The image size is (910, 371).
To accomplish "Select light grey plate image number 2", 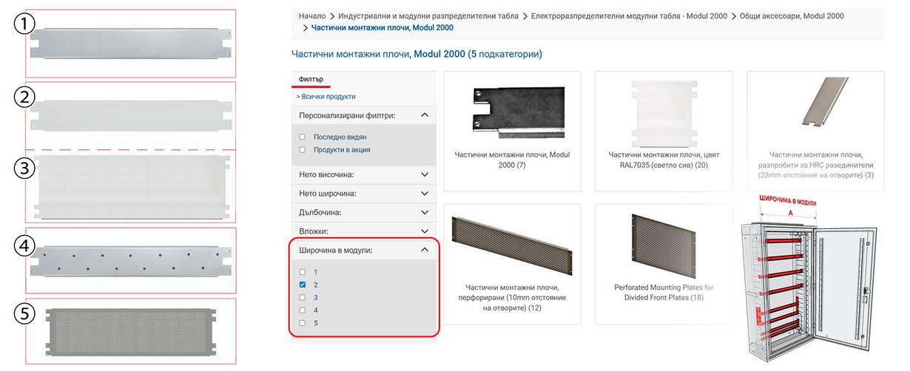I will click(x=130, y=115).
